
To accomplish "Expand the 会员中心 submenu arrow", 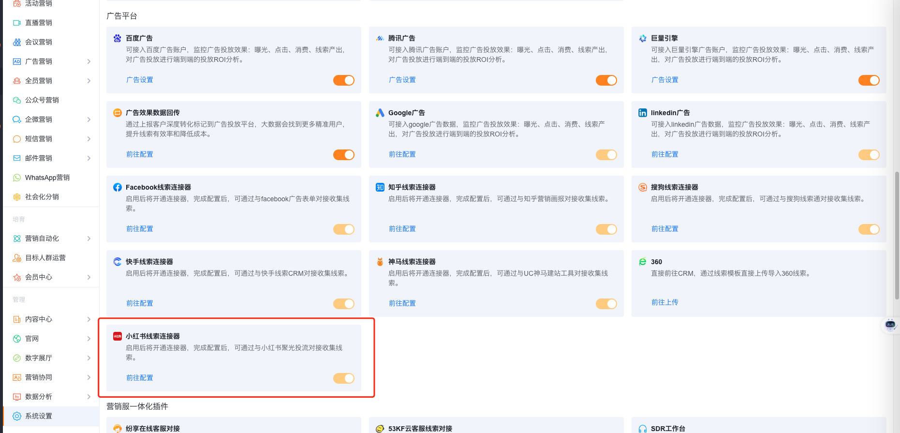I will pos(89,277).
